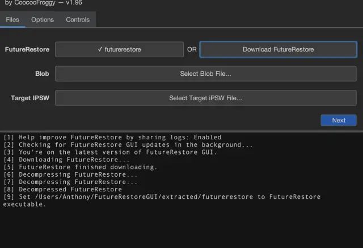363x248 pixels.
Task: Click Download FutureRestore button
Action: click(278, 49)
